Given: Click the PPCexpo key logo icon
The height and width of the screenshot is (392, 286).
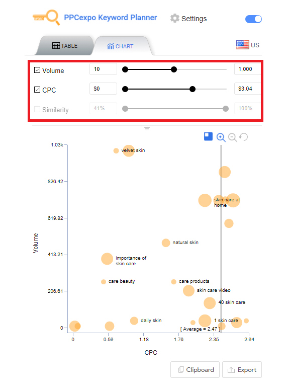Looking at the screenshot, I should 46,17.
